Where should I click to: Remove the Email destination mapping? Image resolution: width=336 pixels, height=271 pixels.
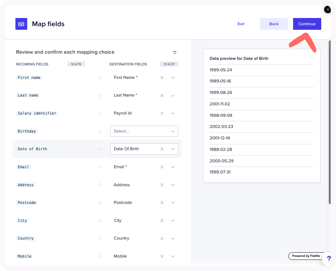(162, 167)
